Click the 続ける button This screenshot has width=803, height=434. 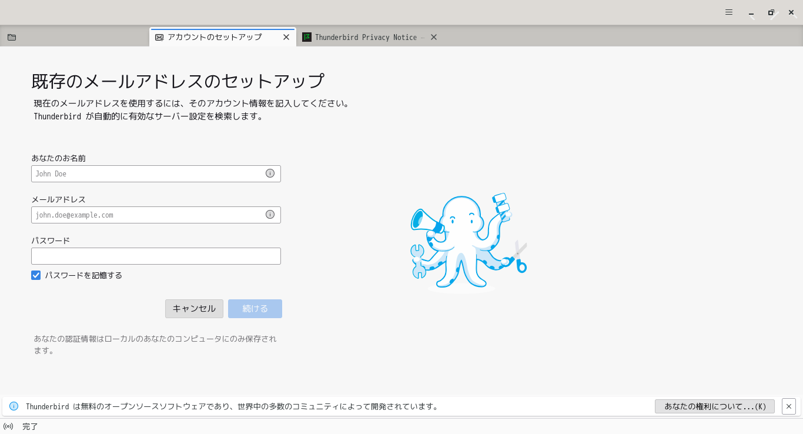pos(255,309)
